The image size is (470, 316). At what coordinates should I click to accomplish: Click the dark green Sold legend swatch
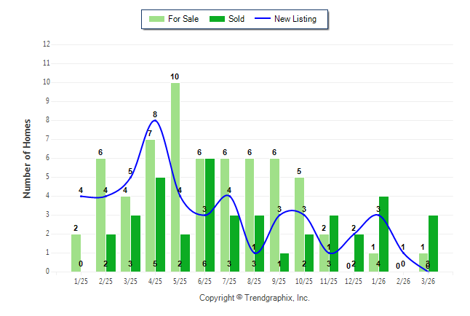click(217, 19)
